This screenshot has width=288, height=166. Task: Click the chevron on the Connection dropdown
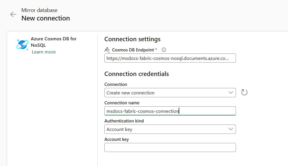[231, 93]
